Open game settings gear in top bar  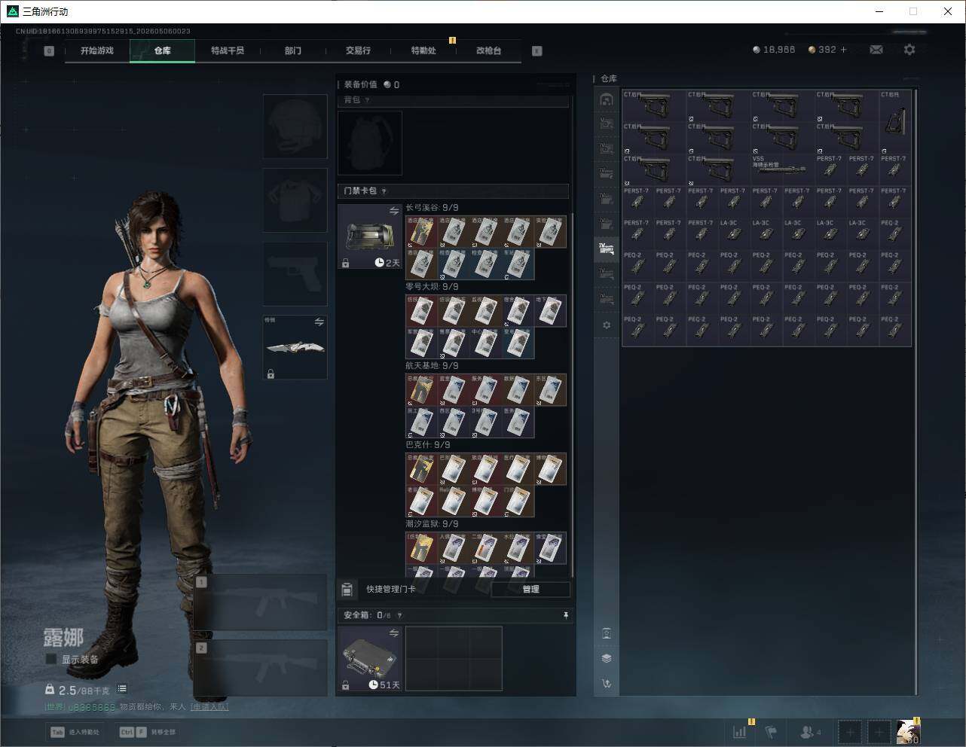click(909, 50)
